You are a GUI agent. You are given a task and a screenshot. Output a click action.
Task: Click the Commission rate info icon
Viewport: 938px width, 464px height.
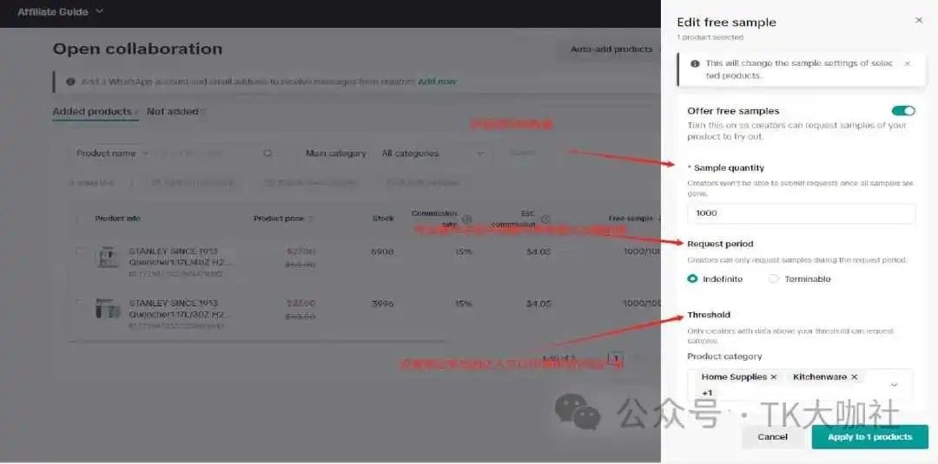pos(467,219)
